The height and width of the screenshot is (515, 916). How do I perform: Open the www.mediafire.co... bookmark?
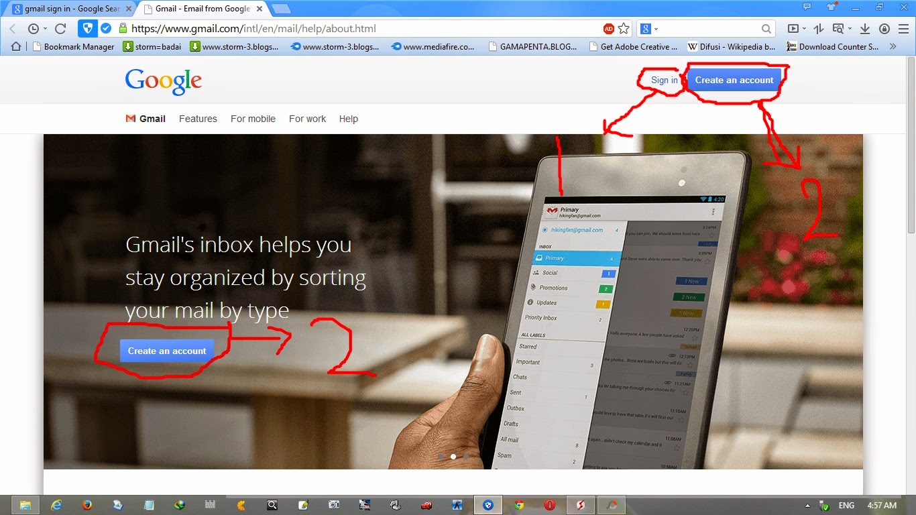click(x=433, y=47)
